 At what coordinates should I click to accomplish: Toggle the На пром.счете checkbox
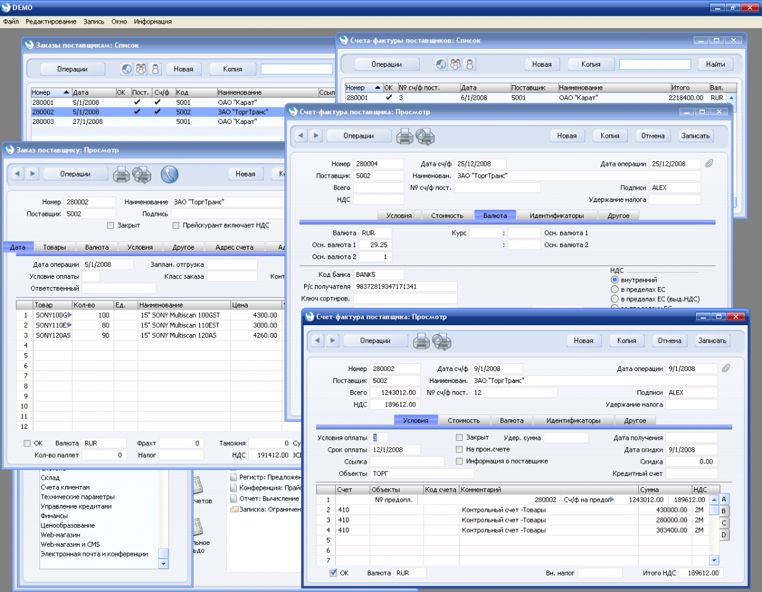pos(459,449)
